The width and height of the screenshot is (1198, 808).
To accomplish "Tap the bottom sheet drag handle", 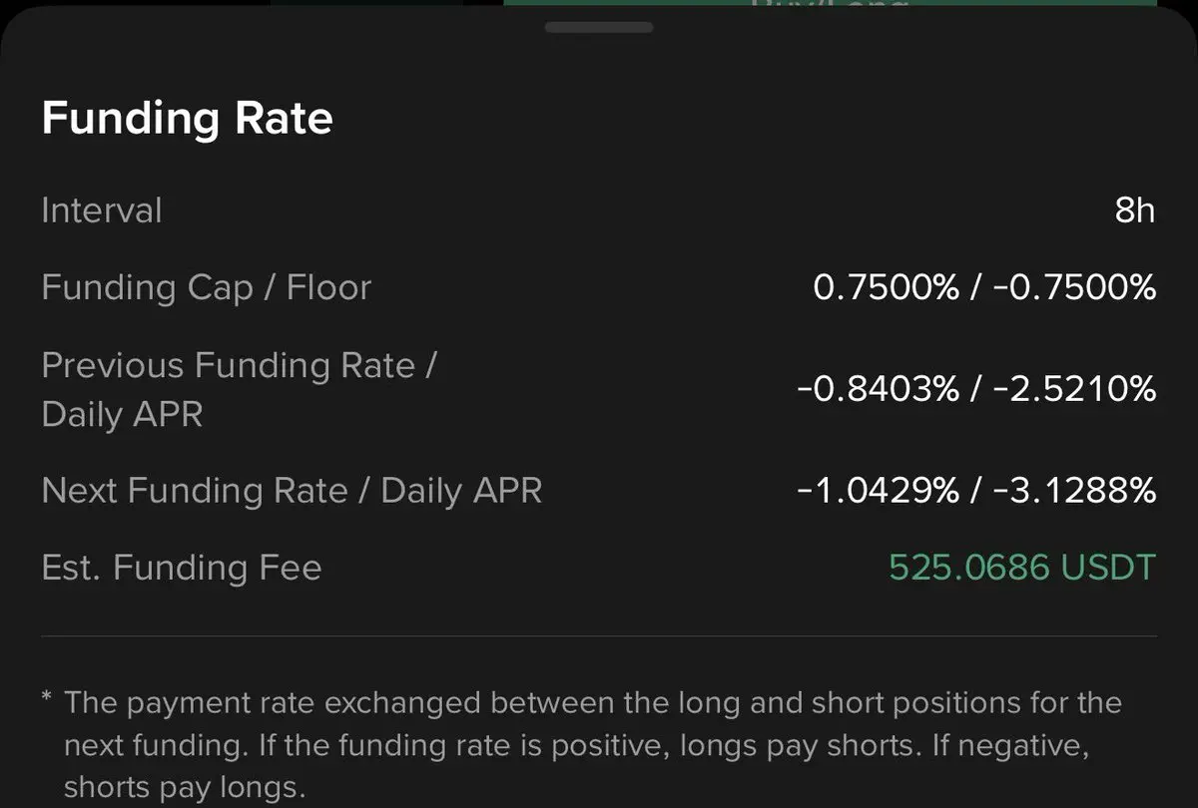I will [599, 28].
